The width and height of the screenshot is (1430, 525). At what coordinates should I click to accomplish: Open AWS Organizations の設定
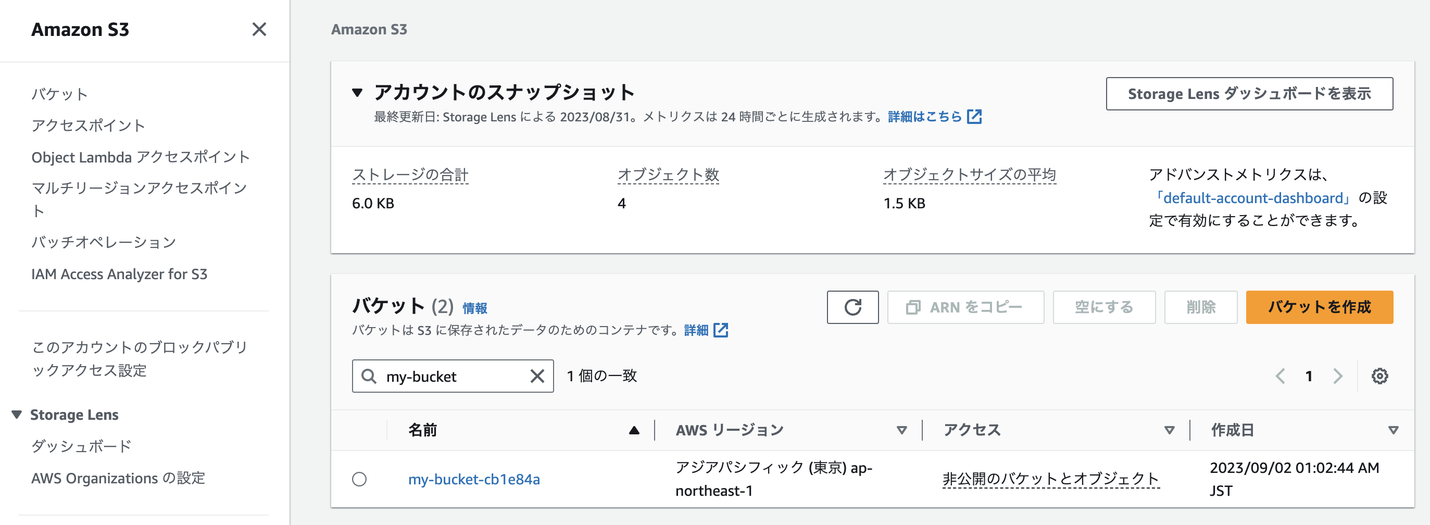click(118, 478)
